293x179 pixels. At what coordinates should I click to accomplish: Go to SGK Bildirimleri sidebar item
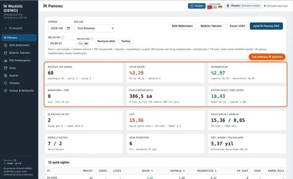pos(19,45)
